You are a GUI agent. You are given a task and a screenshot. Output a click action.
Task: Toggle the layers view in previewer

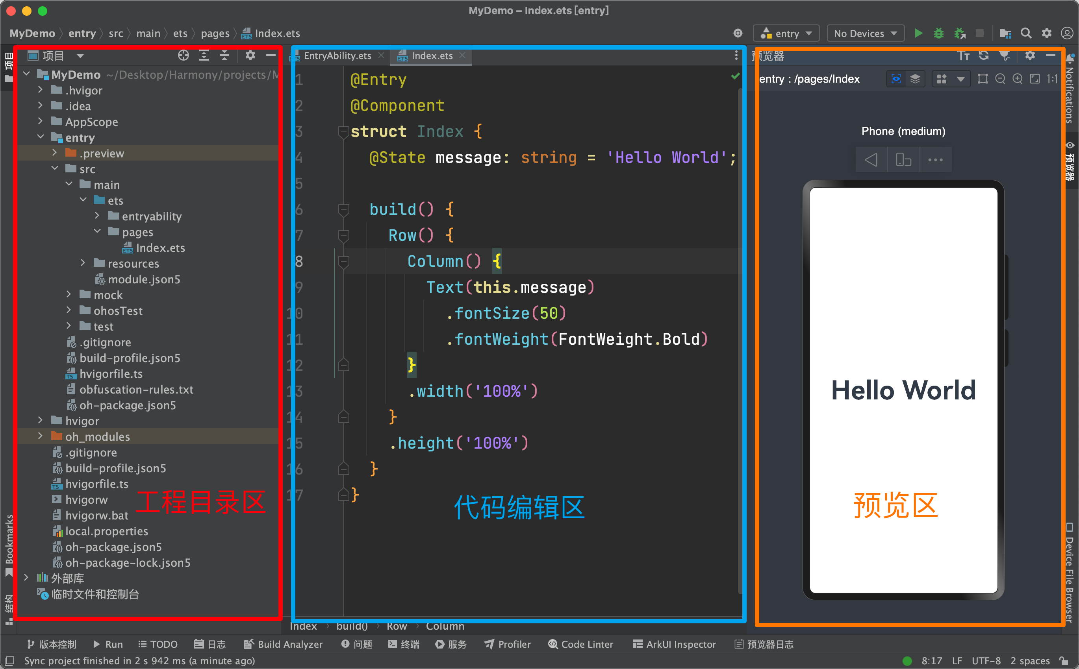(x=915, y=79)
